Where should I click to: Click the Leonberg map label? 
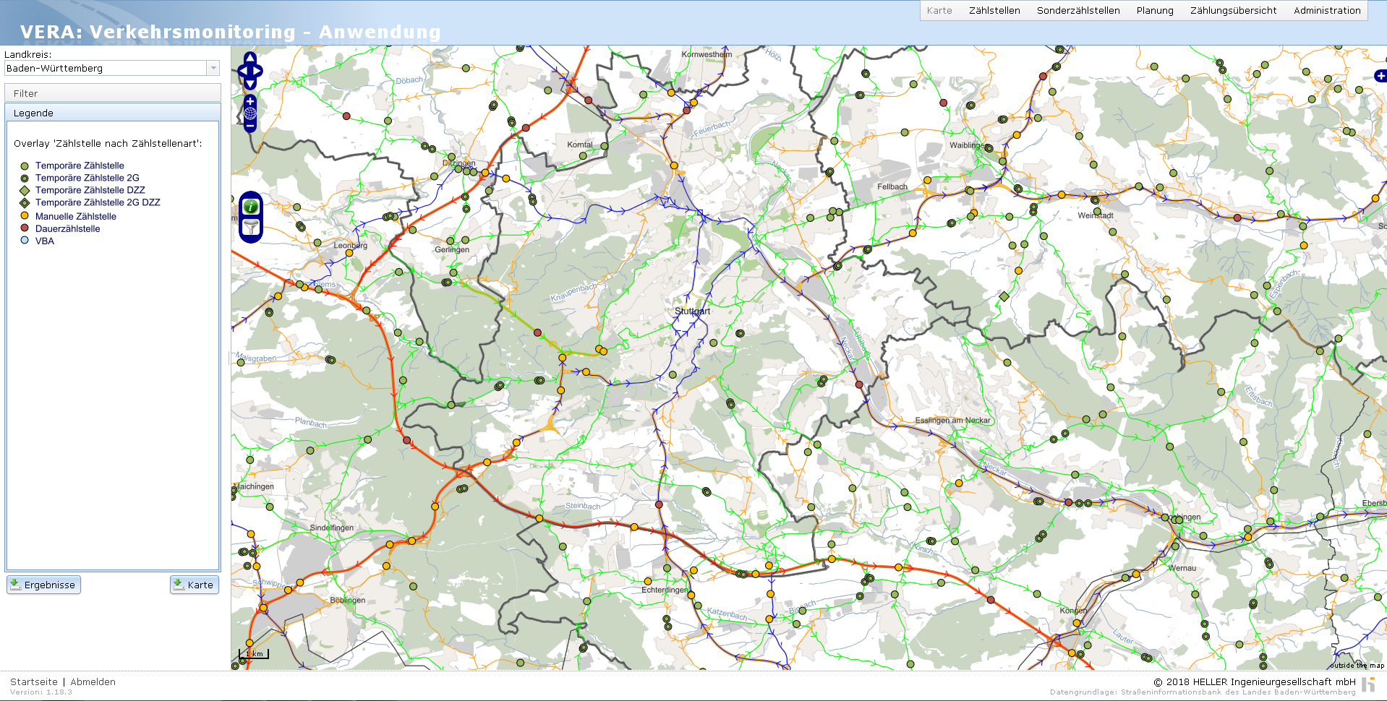click(x=350, y=246)
